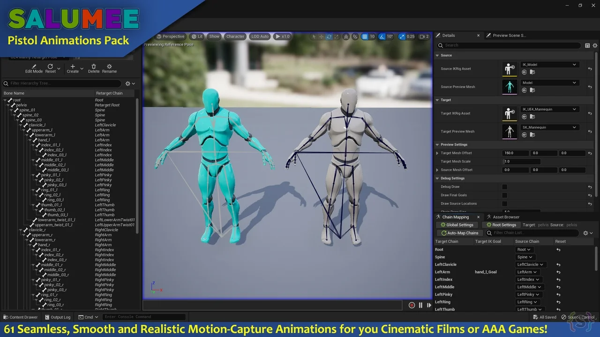Image resolution: width=600 pixels, height=337 pixels.
Task: Click the Rename pose icon
Action: click(109, 66)
